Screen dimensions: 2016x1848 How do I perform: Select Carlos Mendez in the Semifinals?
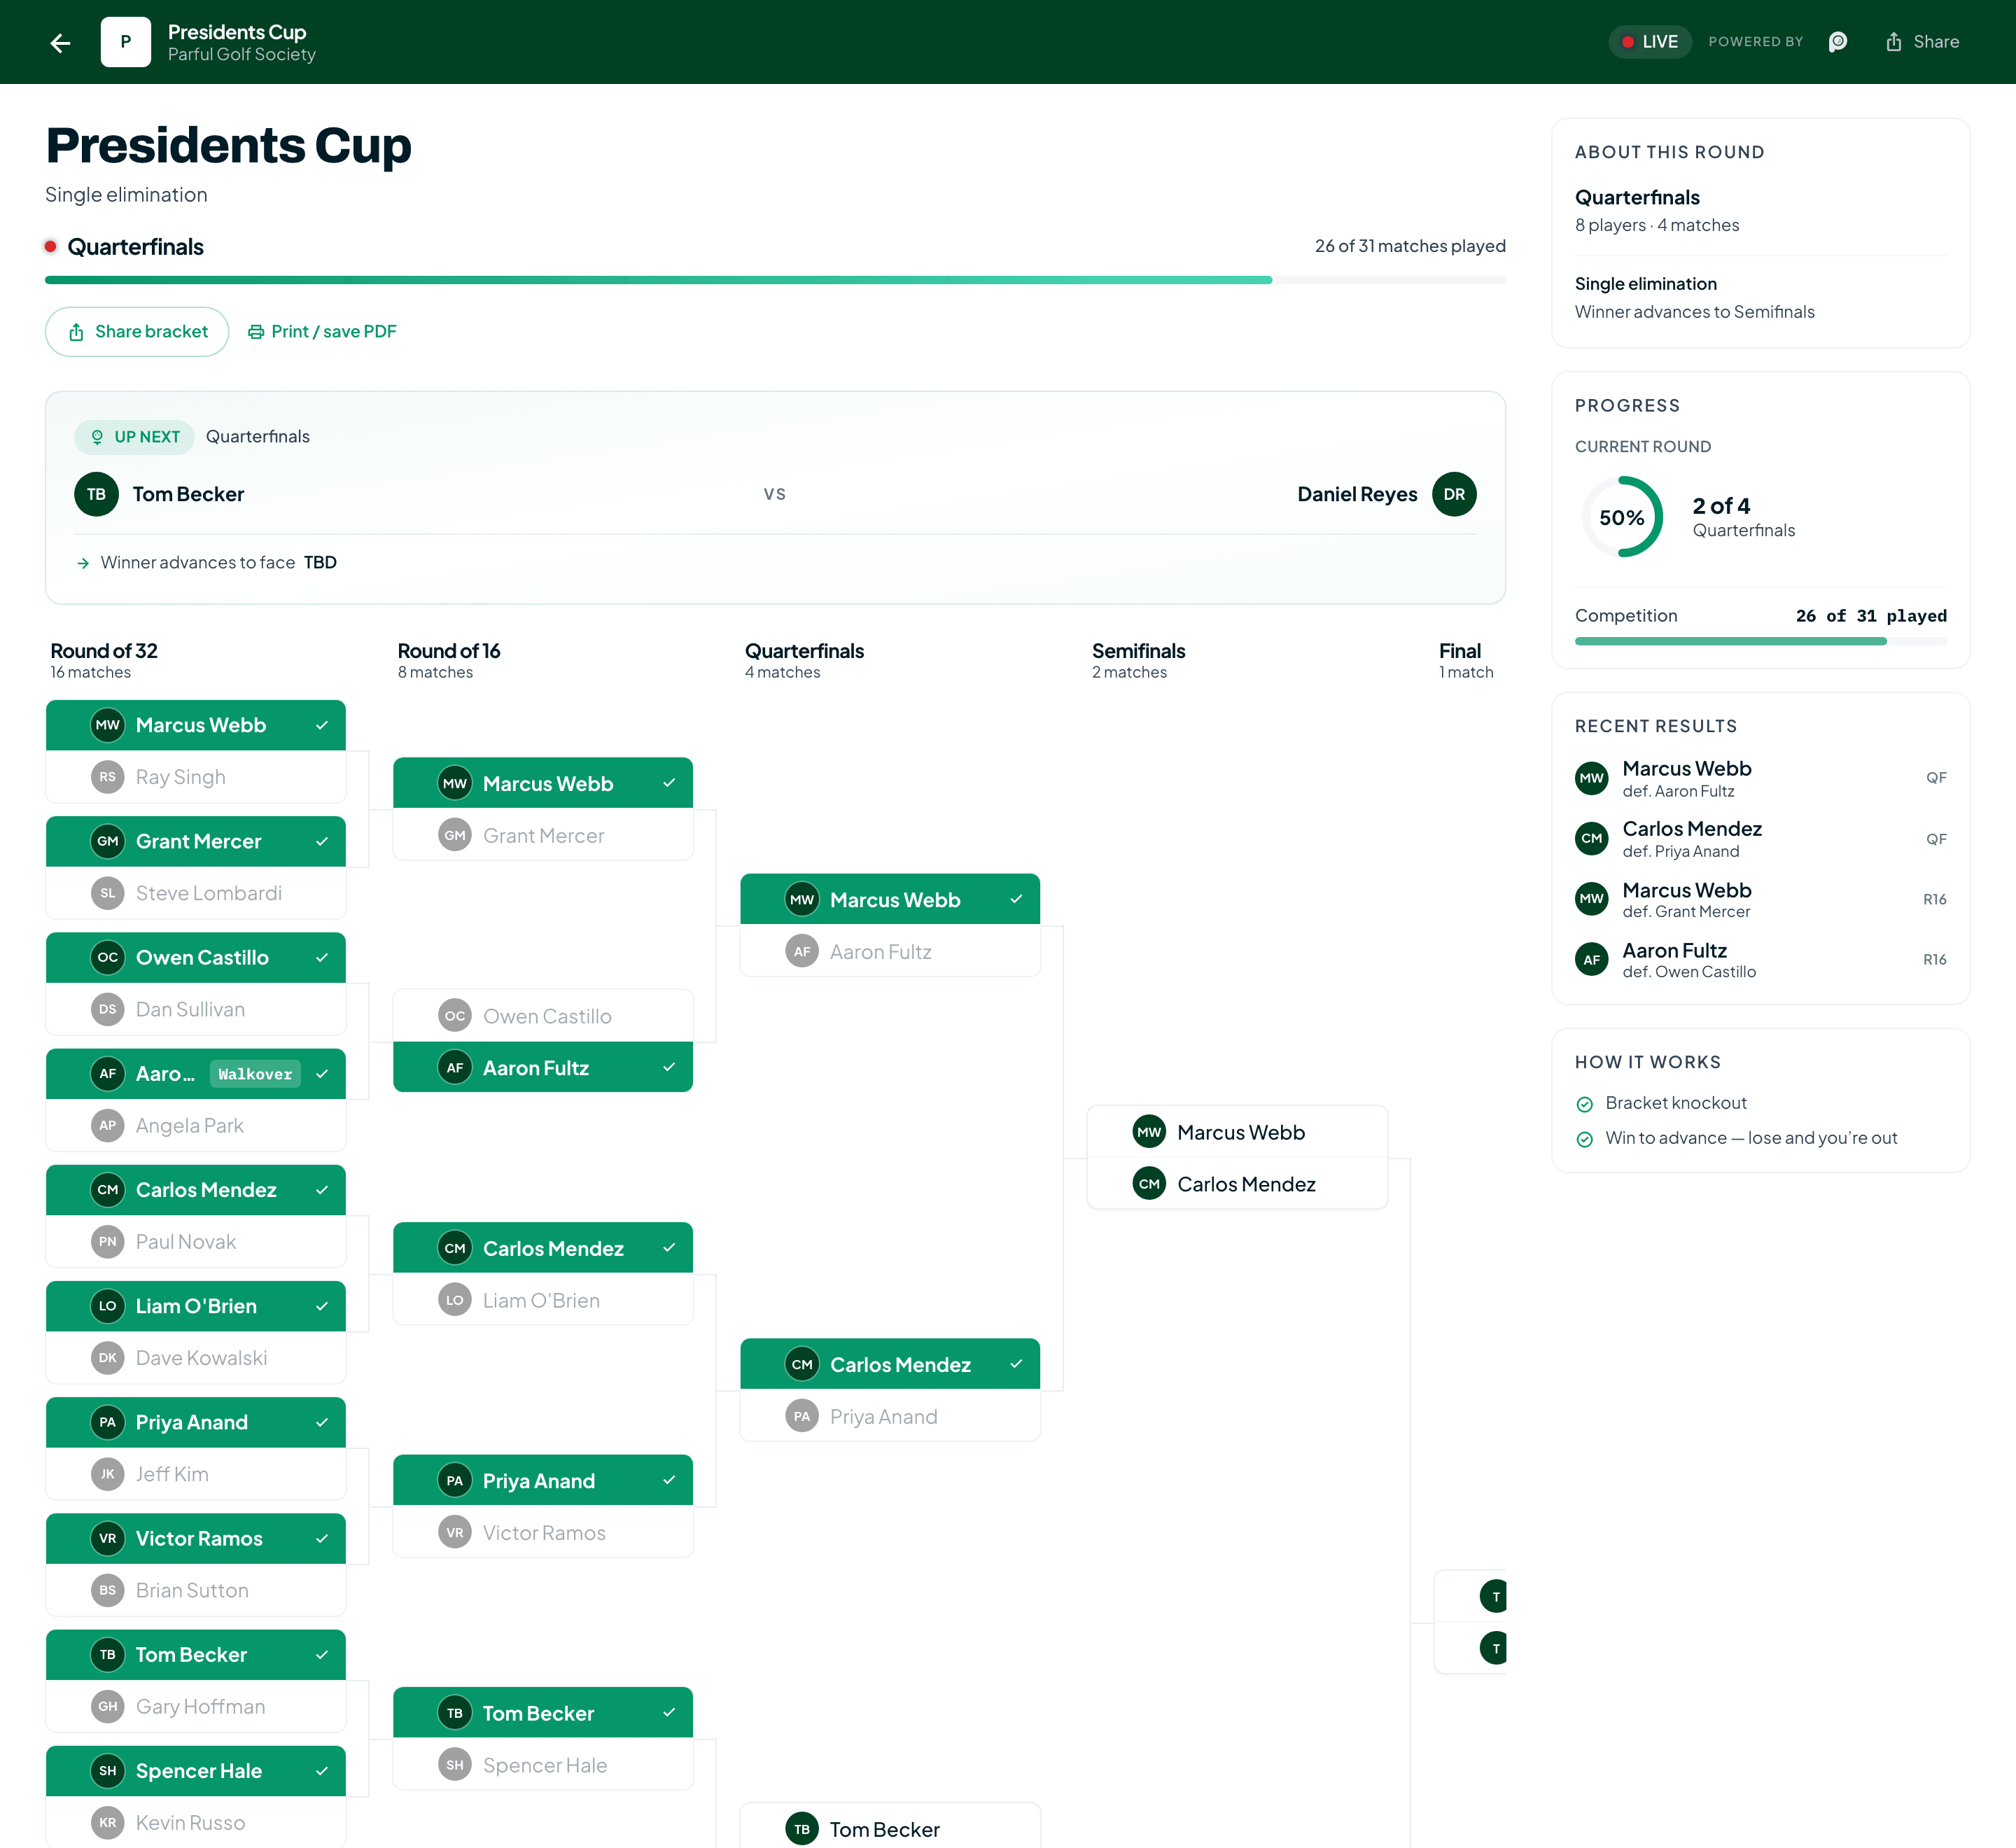[x=1237, y=1184]
